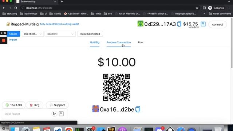Viewport: 233px width, 131px height.
Task: Reload the localhost page
Action: point(16,8)
